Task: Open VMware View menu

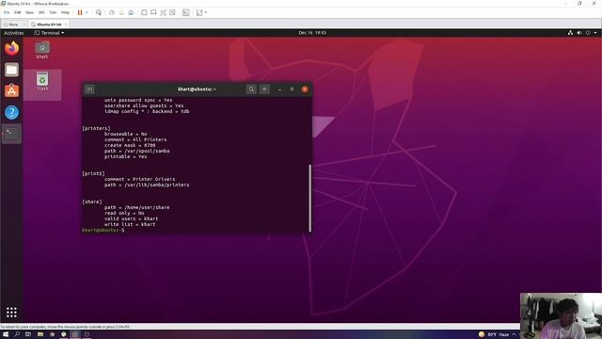Action: (29, 12)
